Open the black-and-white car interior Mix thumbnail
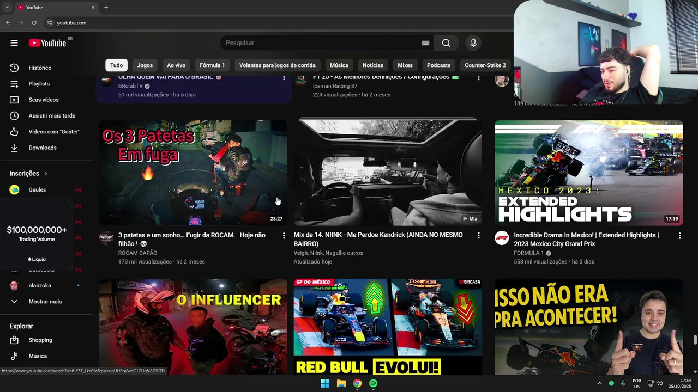The height and width of the screenshot is (392, 698). point(388,173)
